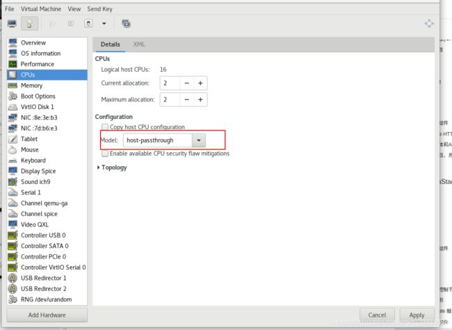Click the Apply button
Image resolution: width=452 pixels, height=330 pixels.
coord(417,315)
